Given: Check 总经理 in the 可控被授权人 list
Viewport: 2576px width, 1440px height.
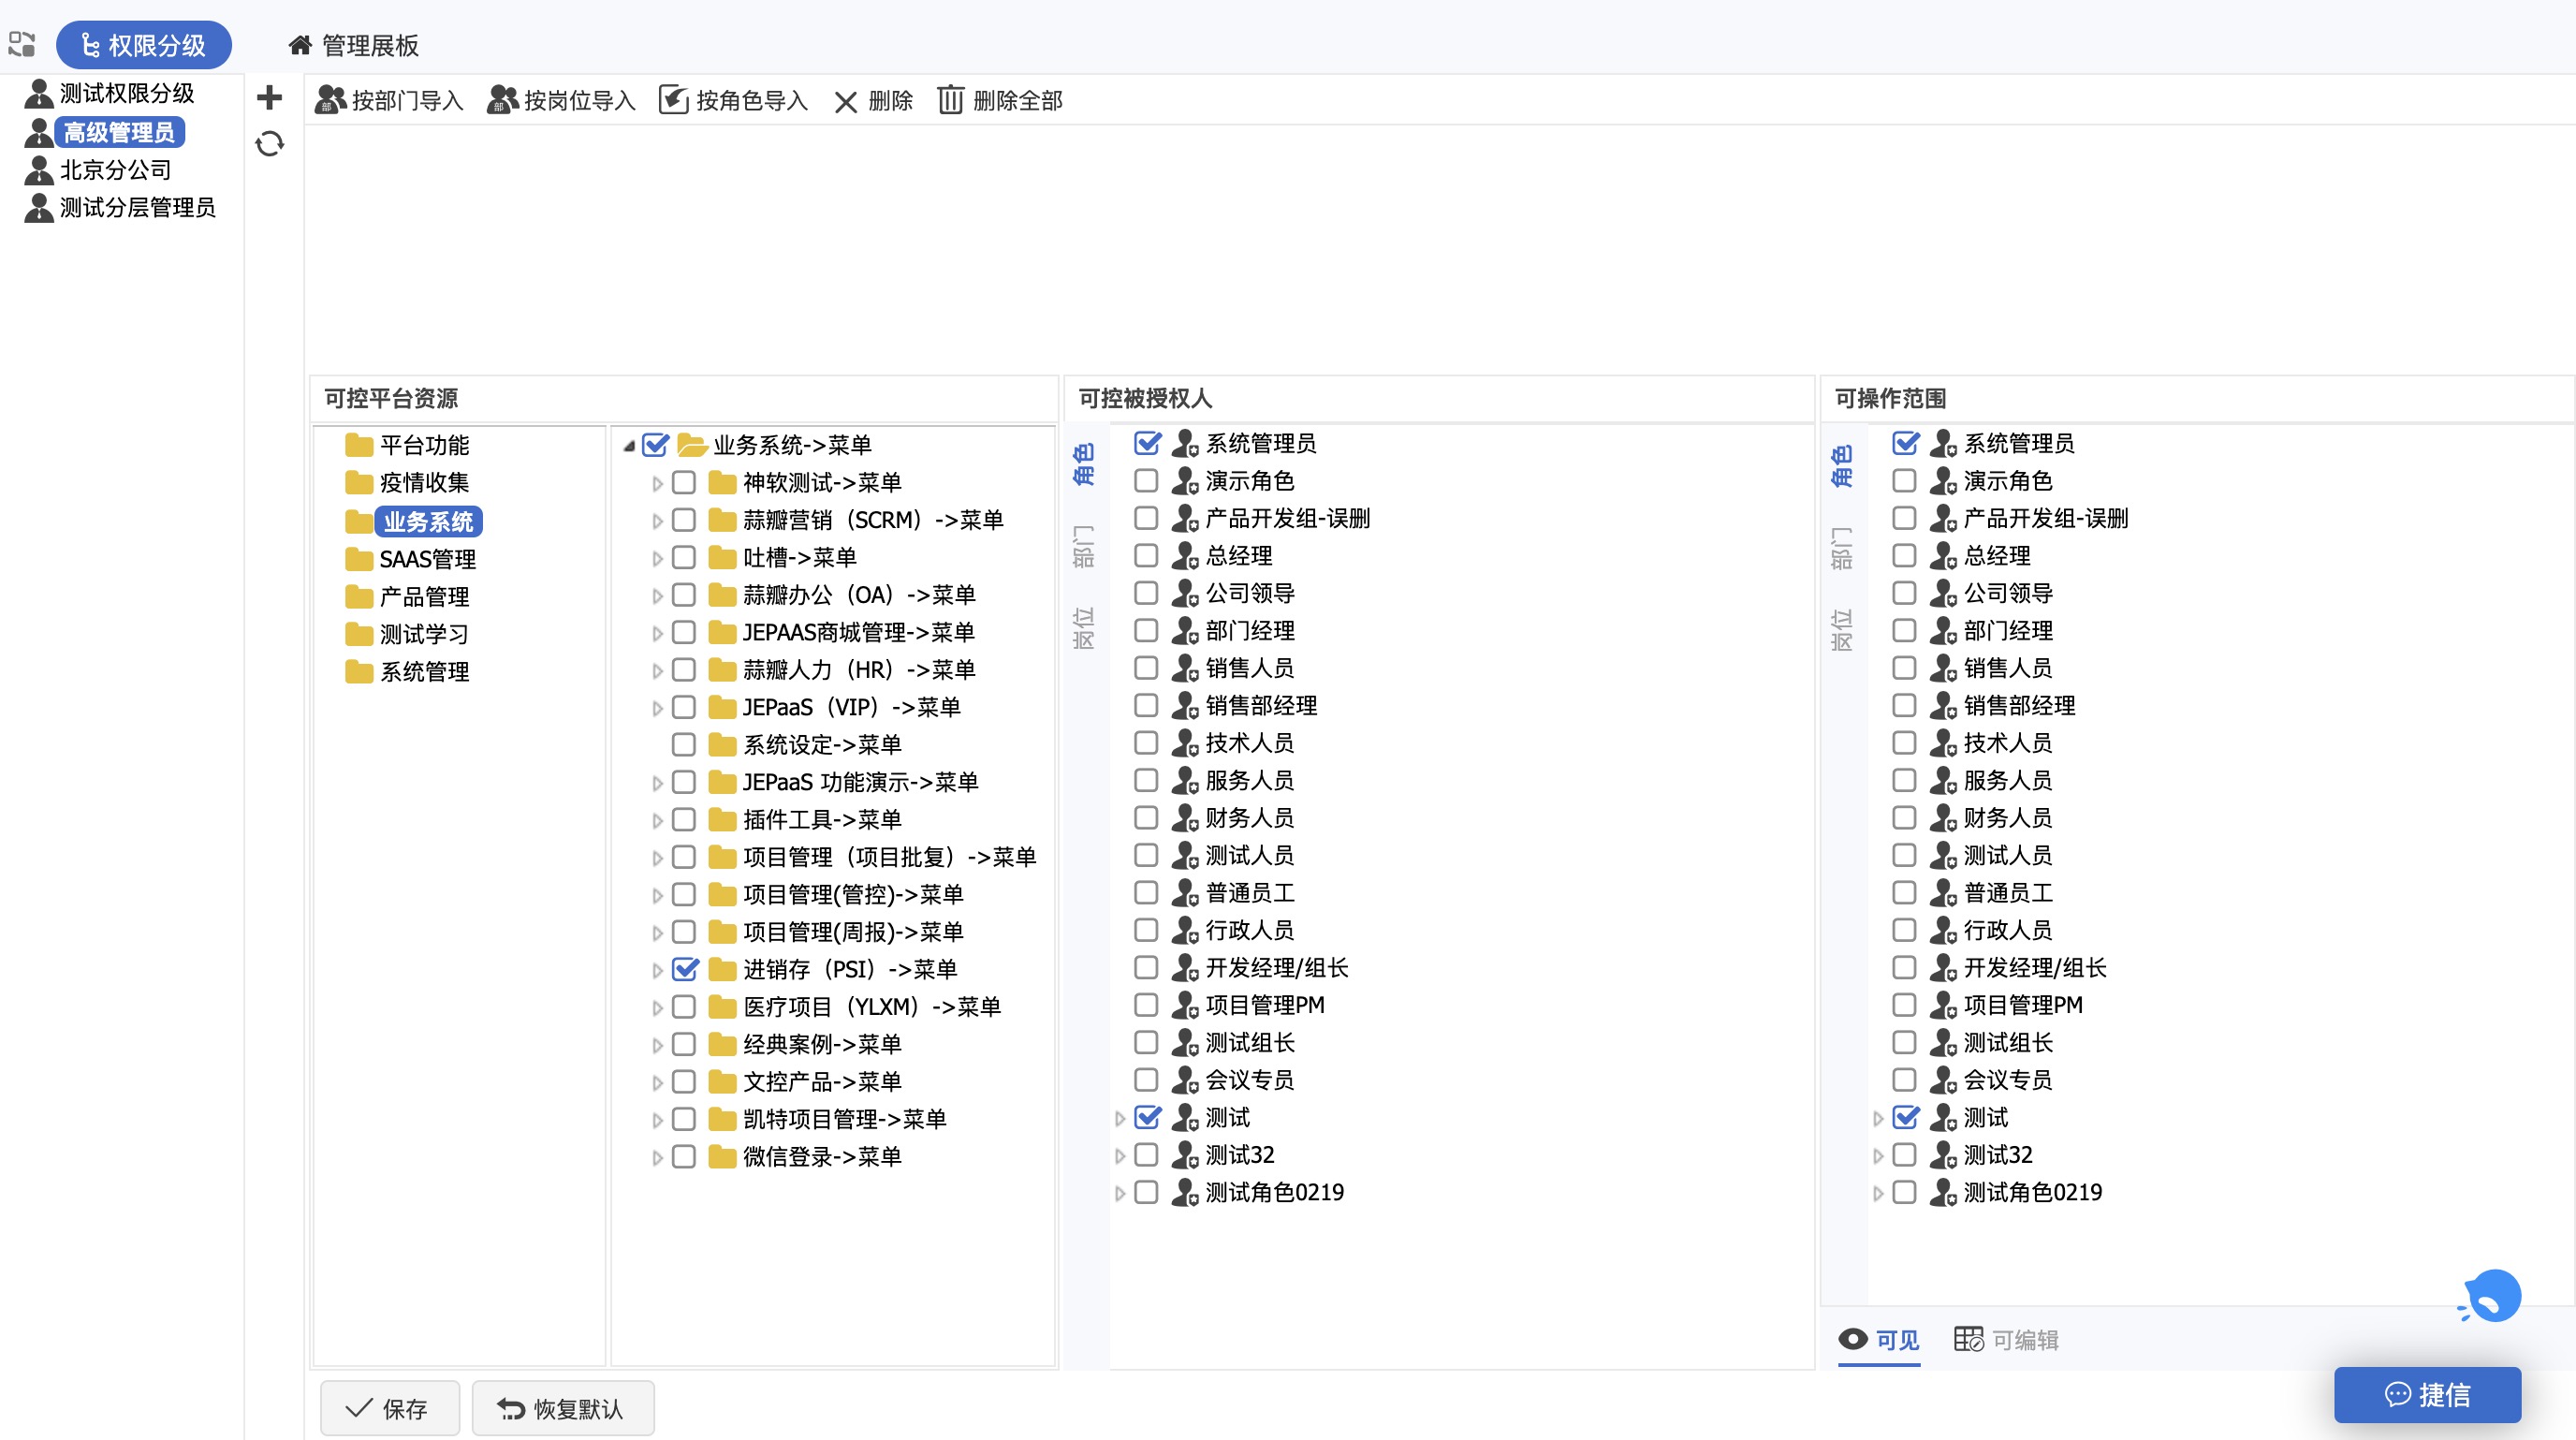Looking at the screenshot, I should point(1146,556).
